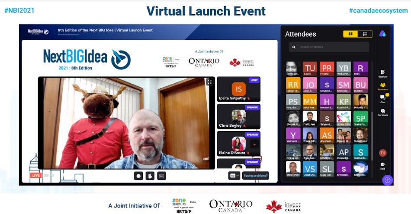The width and height of the screenshot is (411, 214).
Task: Click the 'Facing problems?' button
Action: pos(256,176)
